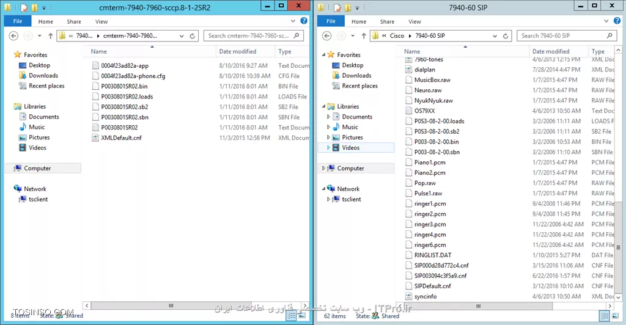
Task: Refresh the 7940-60 SIP folder view
Action: [506, 36]
